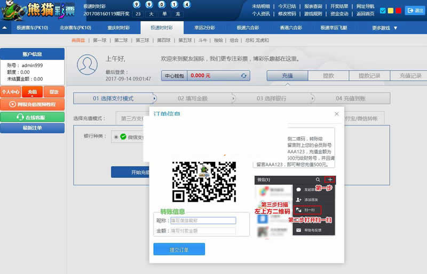Switch to the 提款记录 tab

[x=369, y=76]
